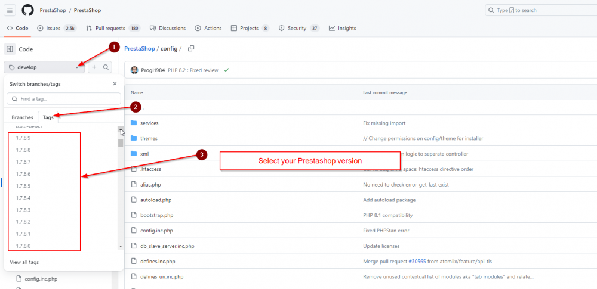
Task: Open the bootstrap.php file
Action: 157,215
